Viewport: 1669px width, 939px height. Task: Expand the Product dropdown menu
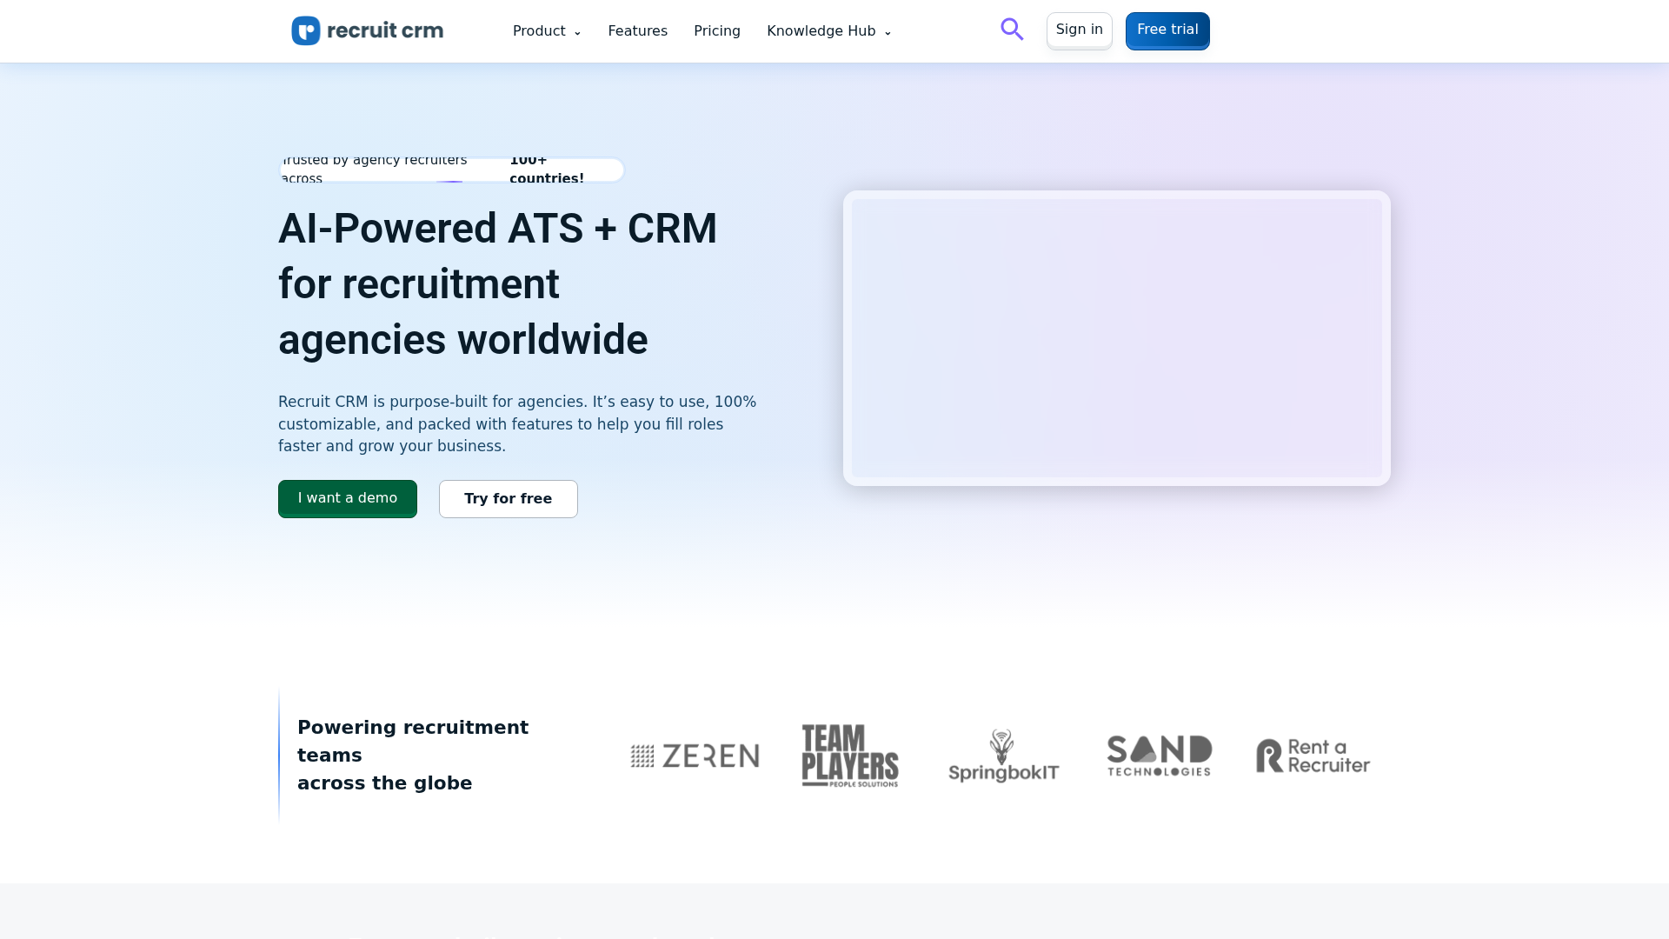pyautogui.click(x=539, y=30)
